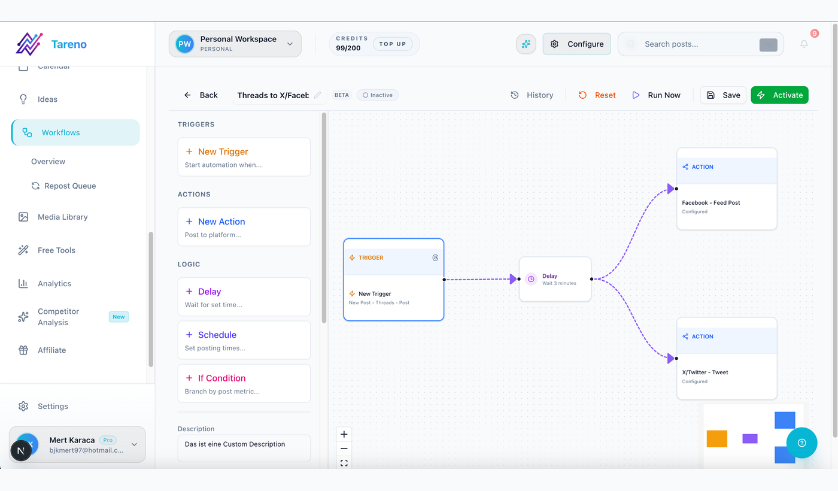Run the workflow now
Screen dimensions: 838x491
(x=656, y=95)
